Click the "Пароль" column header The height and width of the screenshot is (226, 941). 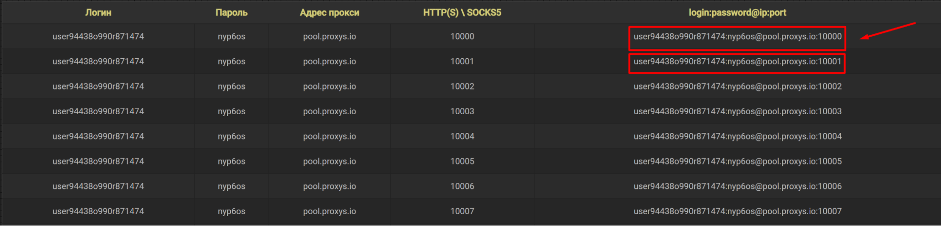[231, 13]
